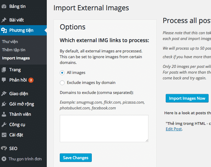The width and height of the screenshot is (211, 167).
Task: Click the Phản hồi comment bubble icon
Action: 4,80
